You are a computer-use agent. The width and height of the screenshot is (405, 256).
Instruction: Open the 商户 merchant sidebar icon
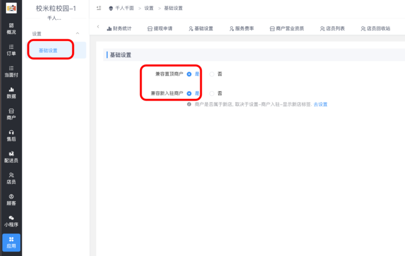tap(11, 114)
